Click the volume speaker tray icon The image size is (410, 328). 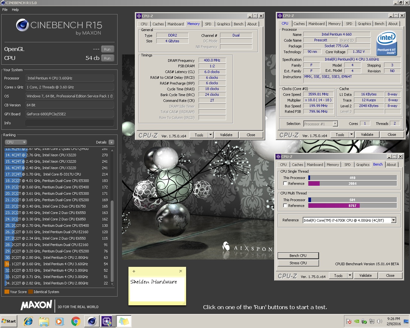pos(380,321)
